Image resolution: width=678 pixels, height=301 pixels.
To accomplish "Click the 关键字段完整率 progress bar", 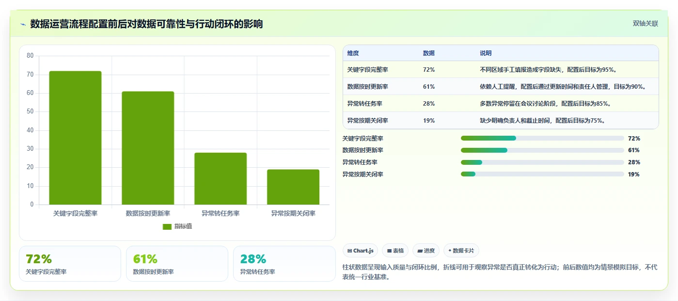I will tap(542, 138).
